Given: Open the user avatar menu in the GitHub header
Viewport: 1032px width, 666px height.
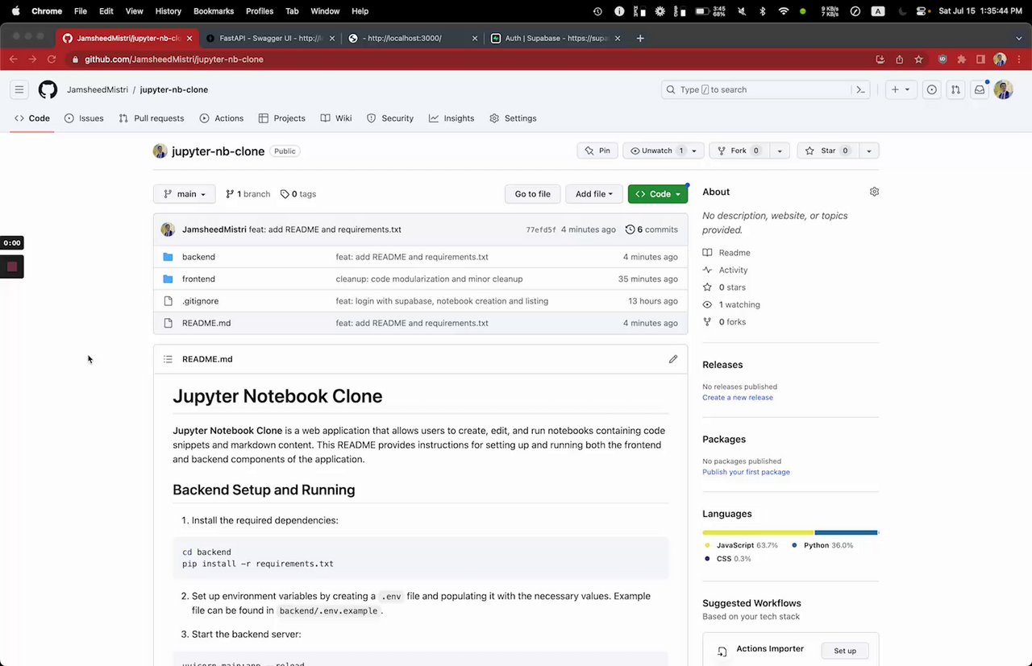Looking at the screenshot, I should pos(1004,89).
